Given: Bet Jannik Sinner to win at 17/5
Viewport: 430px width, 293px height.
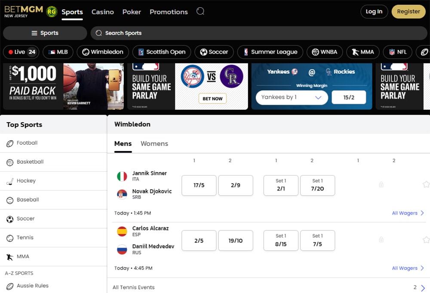Looking at the screenshot, I should pos(199,185).
